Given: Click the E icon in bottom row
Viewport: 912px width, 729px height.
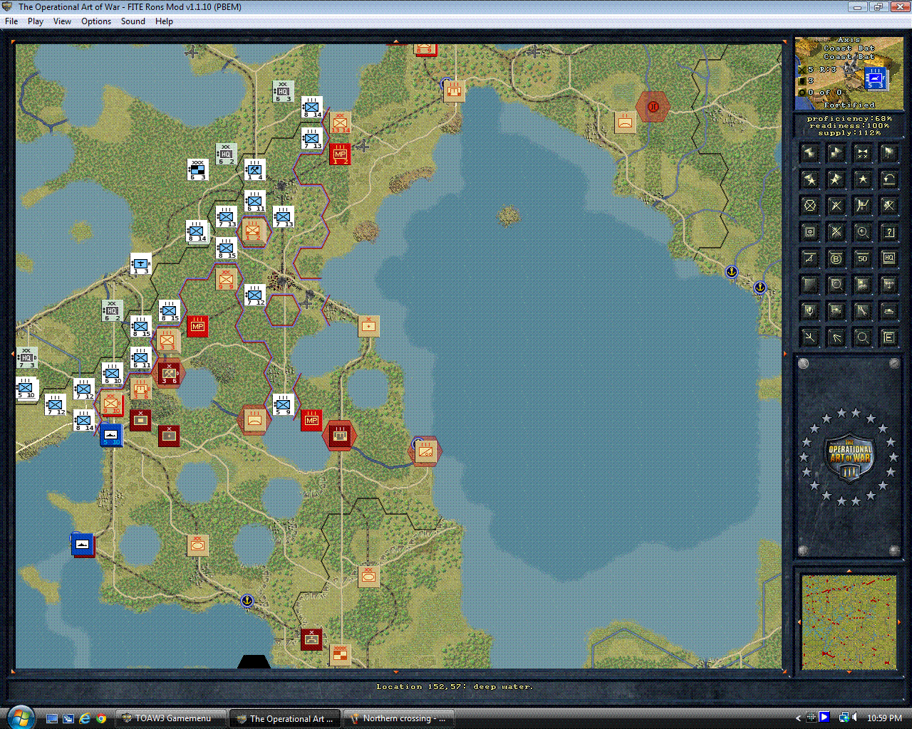Looking at the screenshot, I should coord(888,337).
